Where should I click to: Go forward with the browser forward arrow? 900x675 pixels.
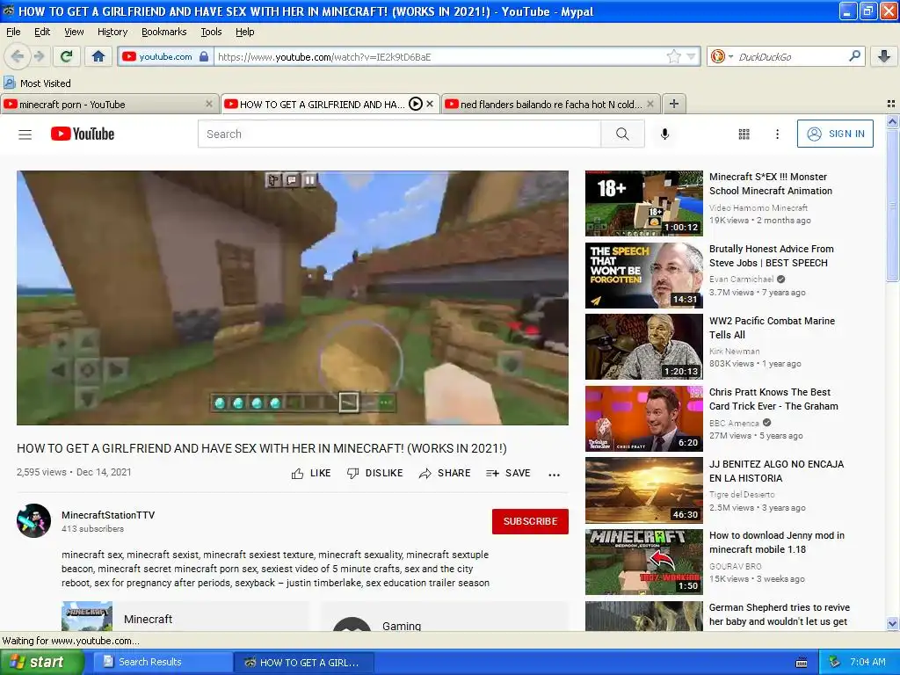[x=39, y=56]
